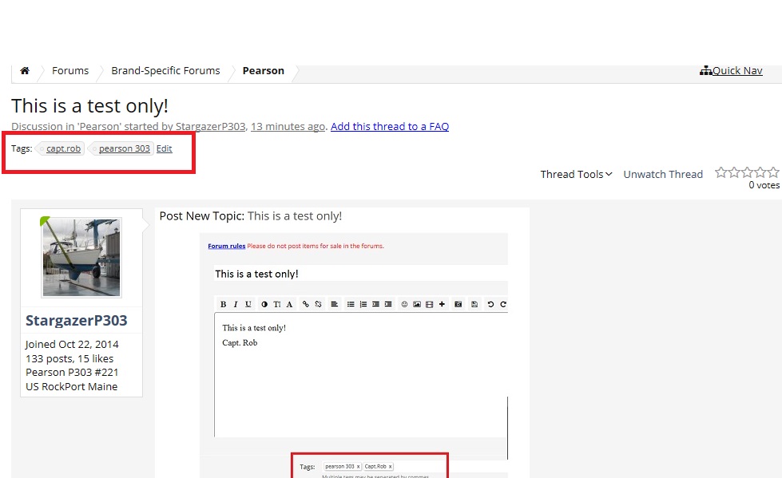Rate thread with third star
782x478 pixels.
747,172
